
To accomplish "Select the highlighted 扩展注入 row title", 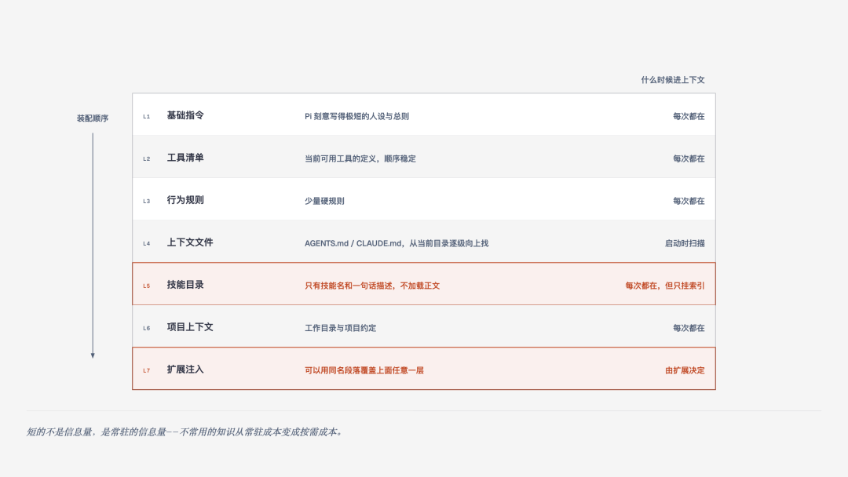I will [185, 370].
